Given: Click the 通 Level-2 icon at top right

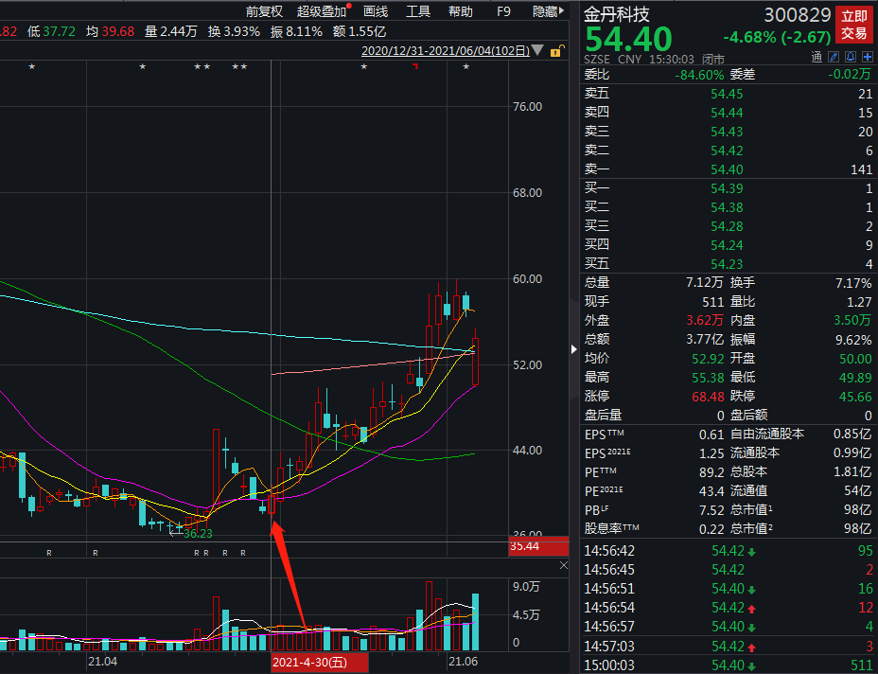Looking at the screenshot, I should click(x=817, y=57).
